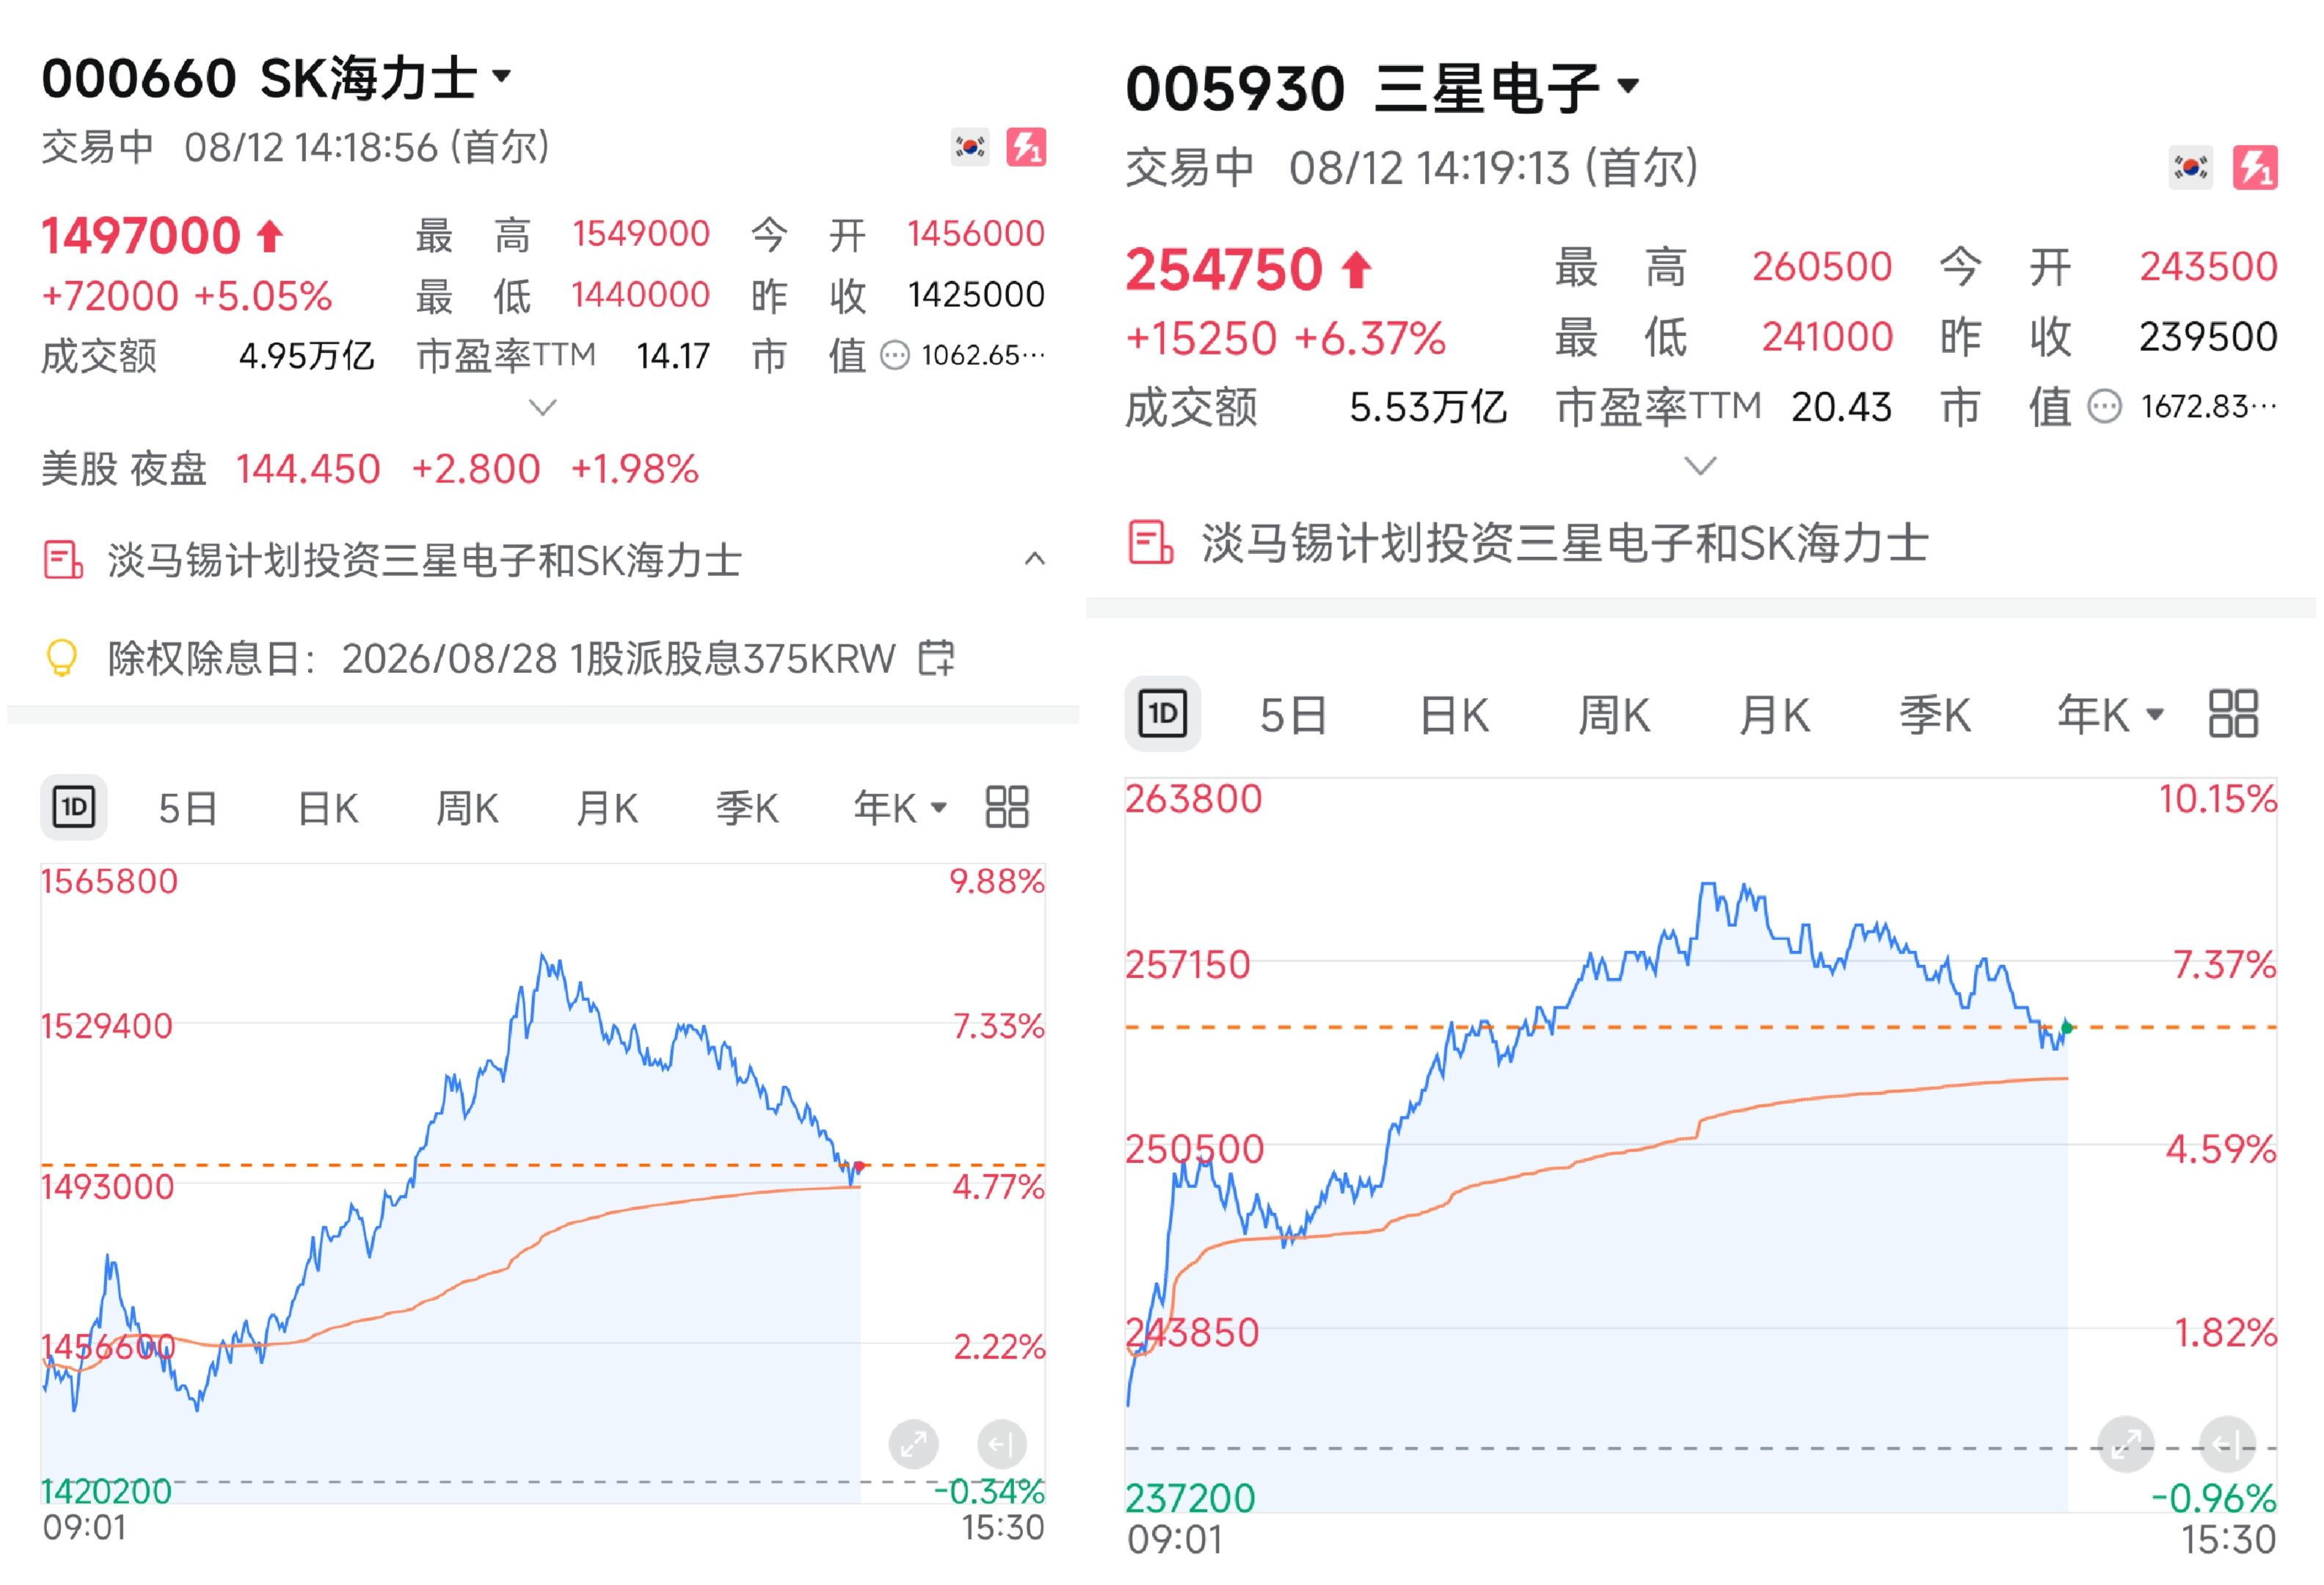
Task: Open SK海力士 stock selector dropdown arrow
Action: (502, 76)
